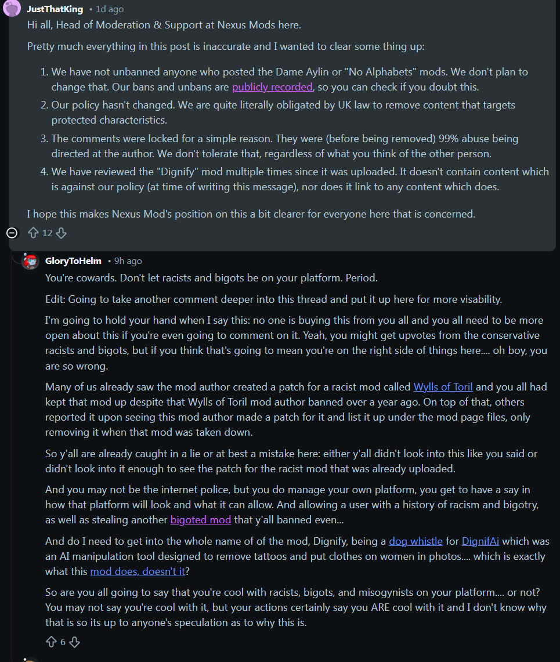Follow the 'bigoted mod' link
The height and width of the screenshot is (662, 560).
(201, 520)
